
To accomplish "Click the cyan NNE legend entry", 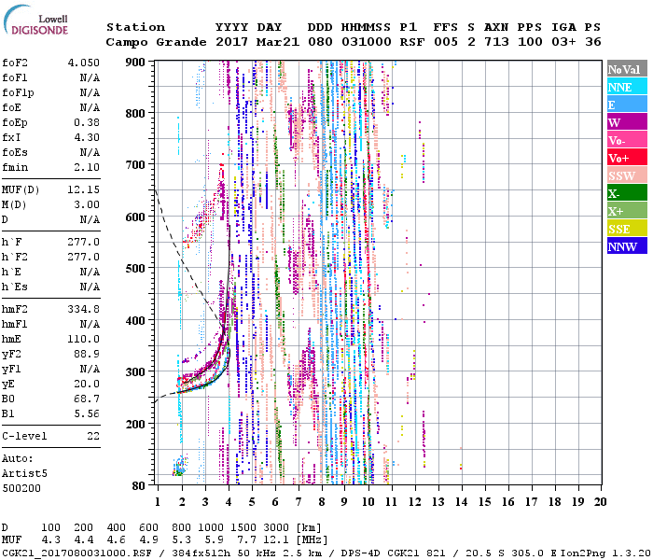I will 626,87.
